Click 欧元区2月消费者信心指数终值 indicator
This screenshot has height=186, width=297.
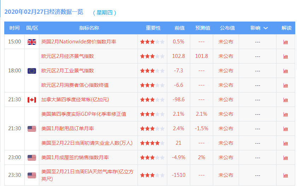click(75, 85)
